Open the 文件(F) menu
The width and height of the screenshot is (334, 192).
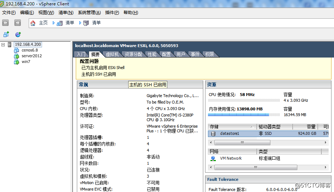coord(9,13)
